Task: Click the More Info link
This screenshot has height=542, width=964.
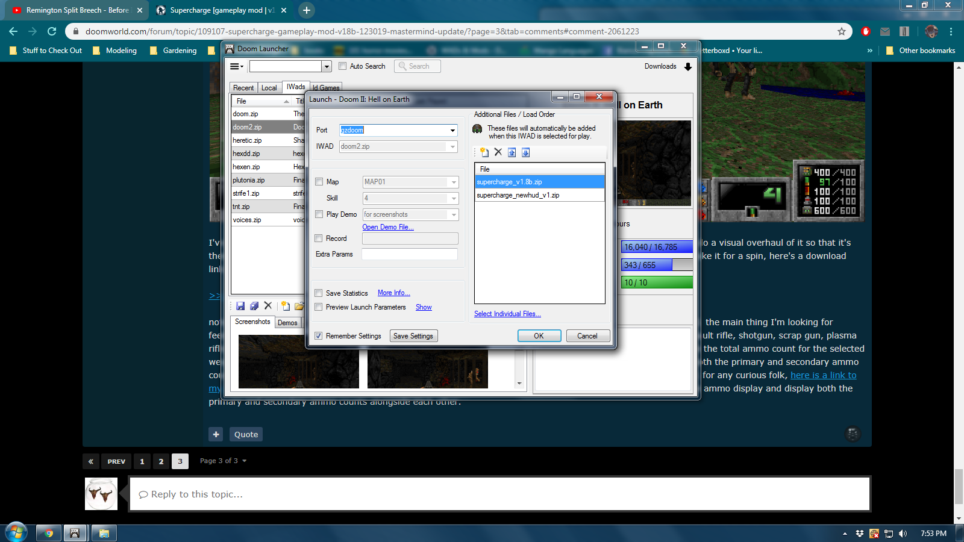Action: [x=394, y=293]
